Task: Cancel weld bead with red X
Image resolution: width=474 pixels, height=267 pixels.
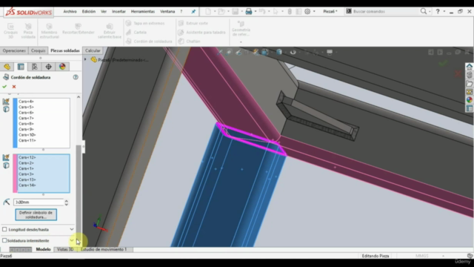Action: pos(14,87)
